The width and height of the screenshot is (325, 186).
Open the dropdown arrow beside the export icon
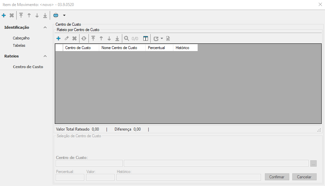[x=162, y=38]
